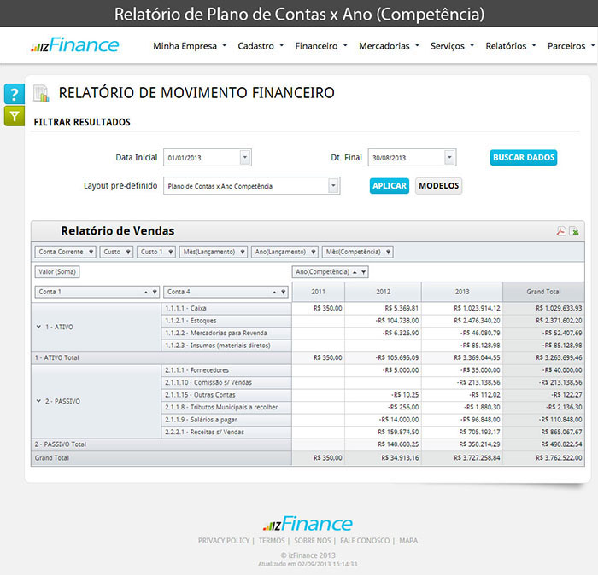
Task: Toggle sort arrow on Ano(Competência) field
Action: 355,272
